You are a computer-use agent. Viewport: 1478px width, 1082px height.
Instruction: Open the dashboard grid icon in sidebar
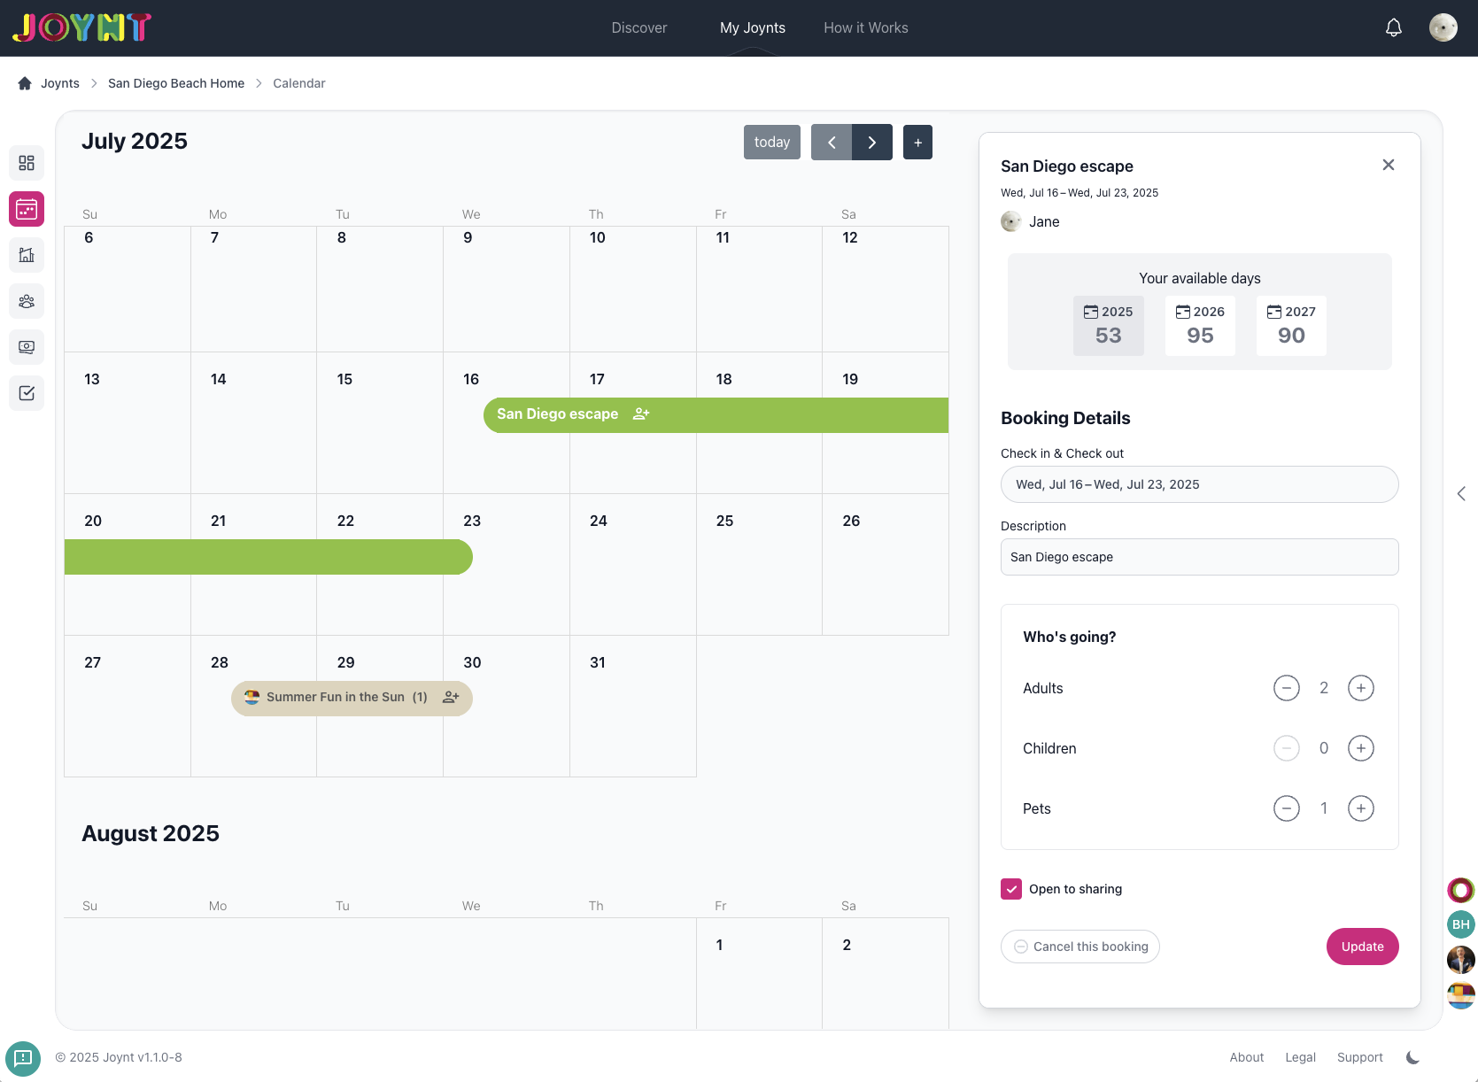(27, 163)
